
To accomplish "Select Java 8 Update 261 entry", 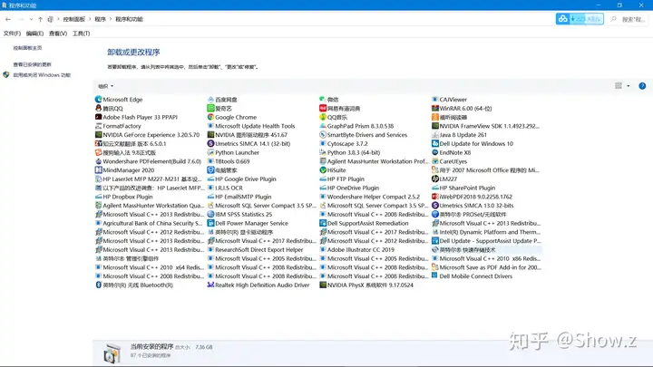I will pyautogui.click(x=459, y=135).
